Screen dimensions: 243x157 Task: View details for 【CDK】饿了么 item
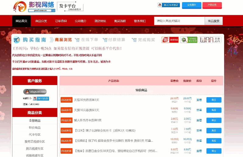199,131
